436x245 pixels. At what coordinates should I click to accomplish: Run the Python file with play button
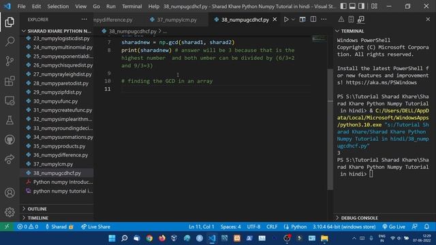[x=286, y=20]
